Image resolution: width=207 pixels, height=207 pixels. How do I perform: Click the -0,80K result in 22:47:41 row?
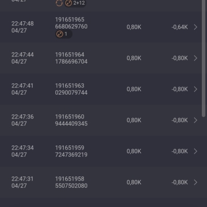coord(180,89)
